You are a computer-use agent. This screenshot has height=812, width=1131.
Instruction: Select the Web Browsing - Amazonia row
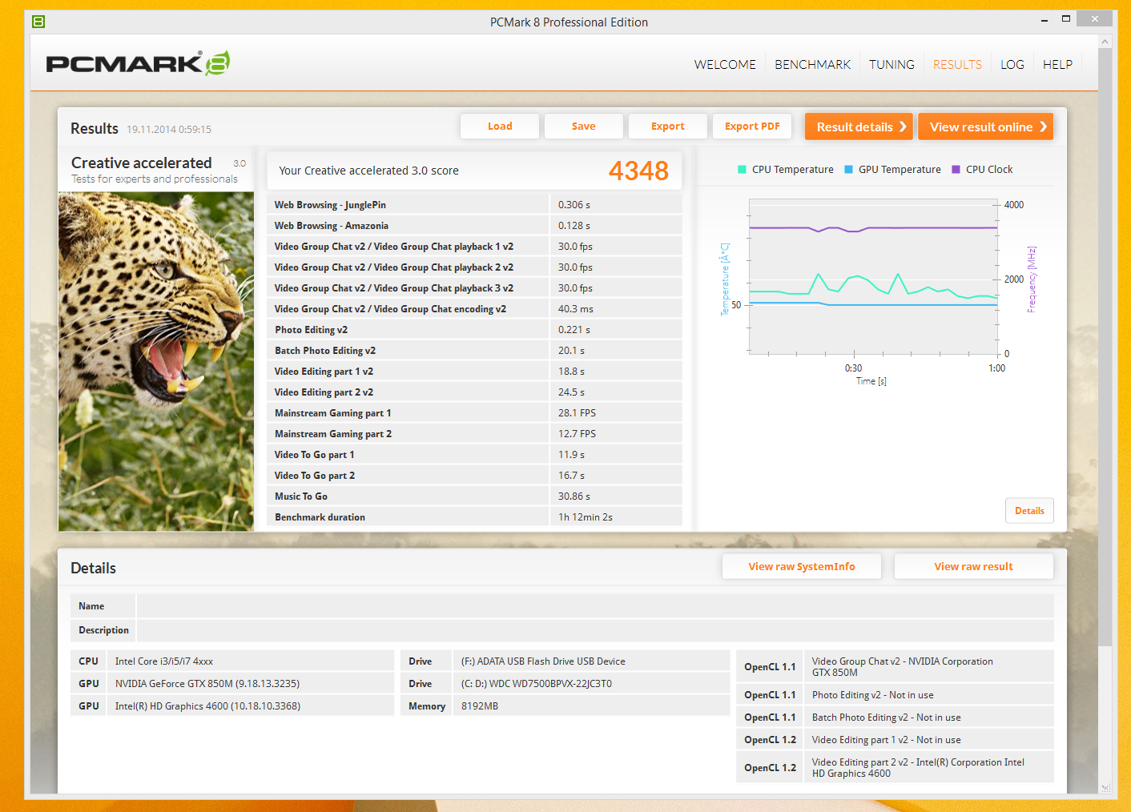[x=474, y=226]
